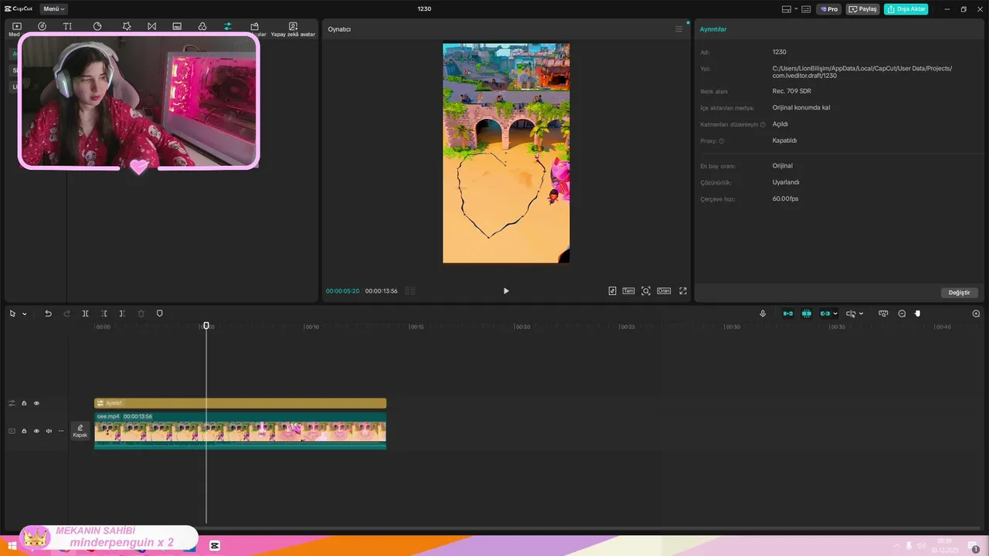The height and width of the screenshot is (556, 989).
Task: Expand the preview axis options arrow
Action: point(861,314)
